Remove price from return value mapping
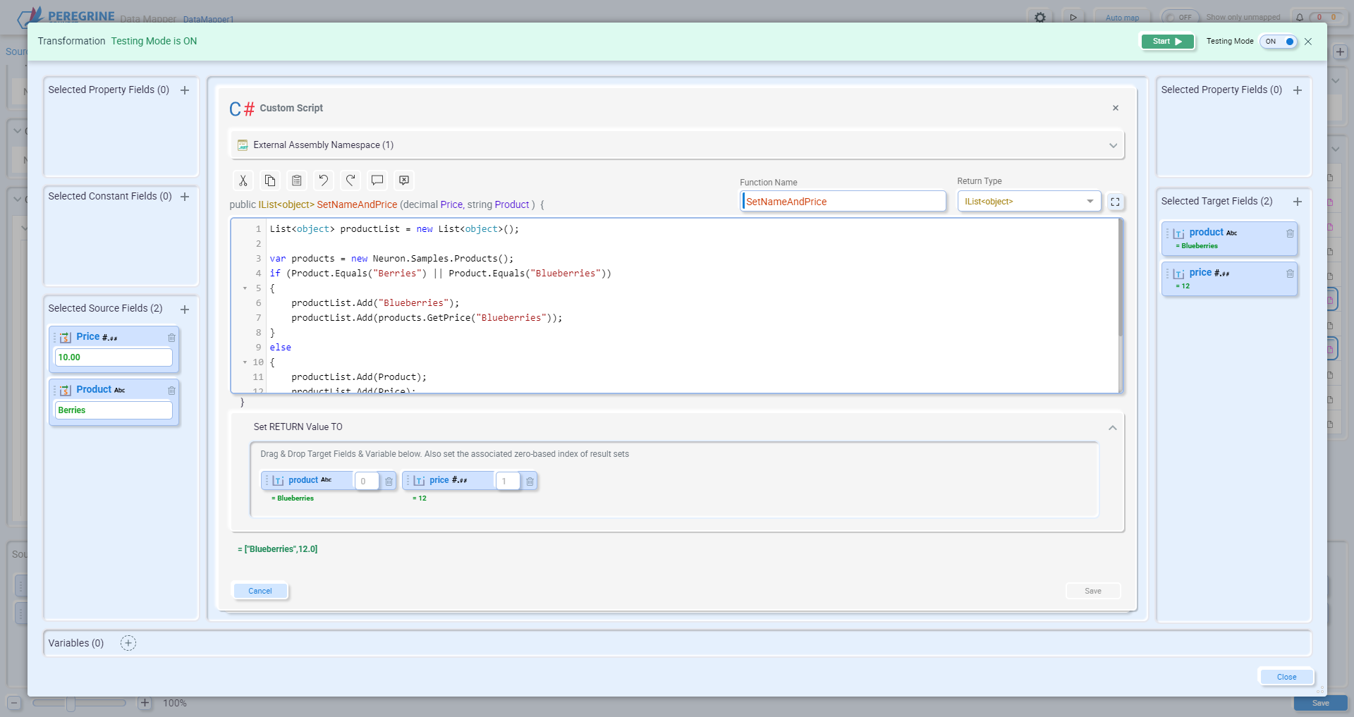Viewport: 1354px width, 717px height. [x=530, y=482]
